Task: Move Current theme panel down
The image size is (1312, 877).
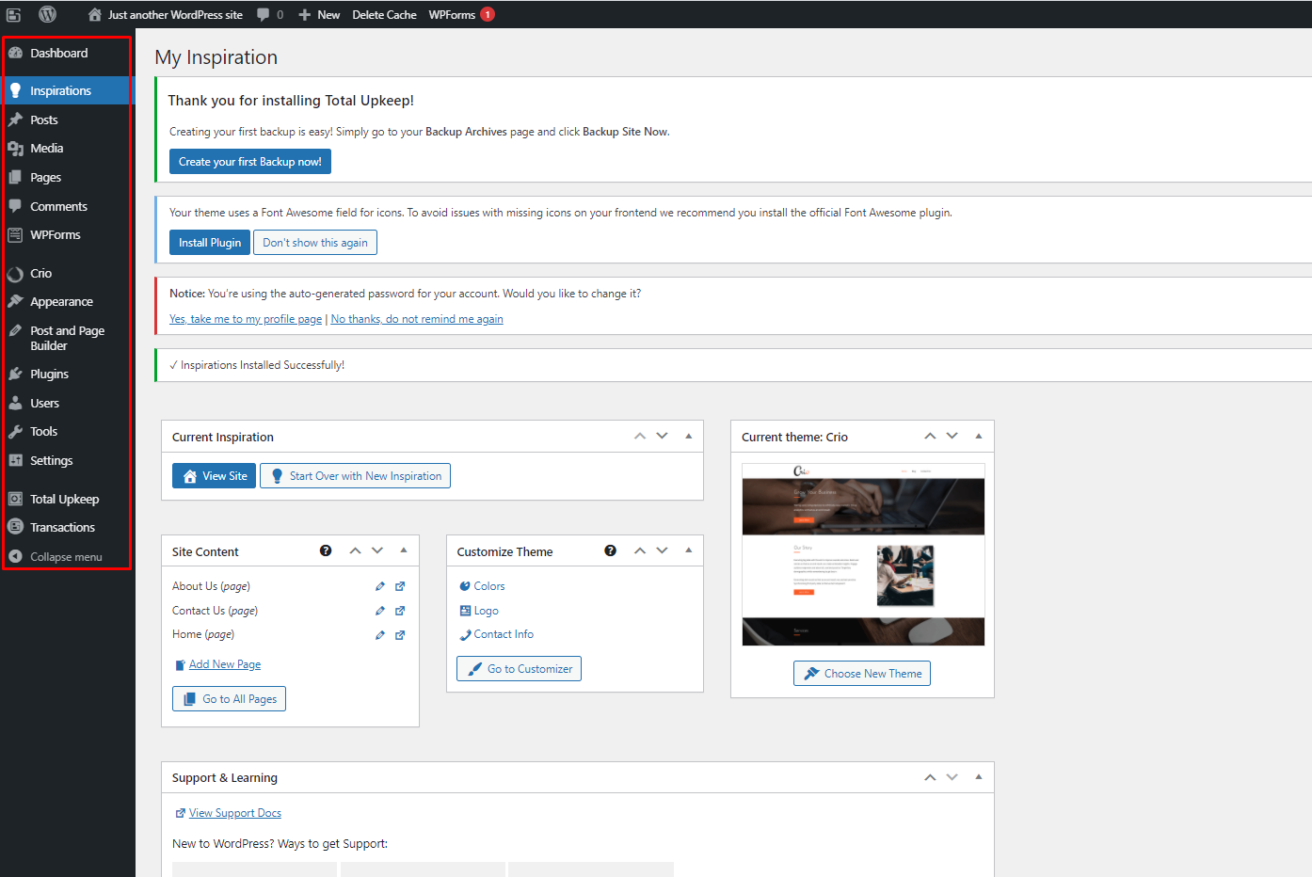Action: pos(952,436)
